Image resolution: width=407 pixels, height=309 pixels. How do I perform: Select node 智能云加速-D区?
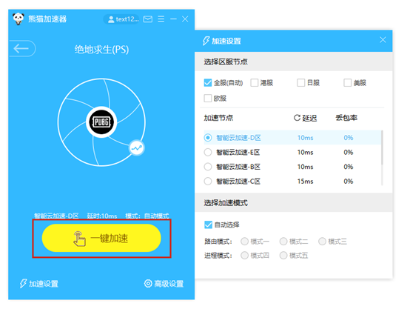click(x=292, y=138)
